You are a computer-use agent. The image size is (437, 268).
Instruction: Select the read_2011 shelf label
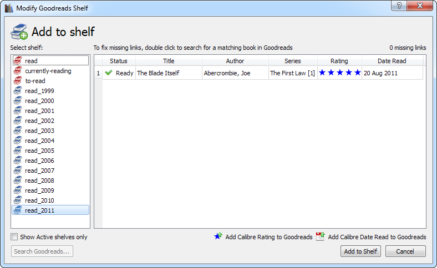click(x=39, y=210)
